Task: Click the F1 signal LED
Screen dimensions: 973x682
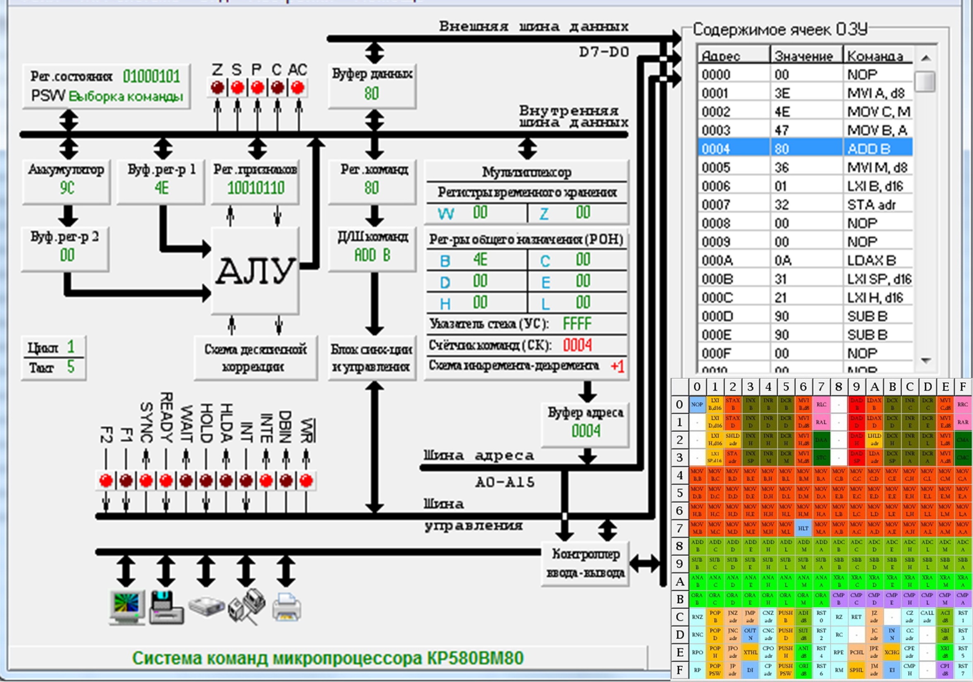Action: pyautogui.click(x=126, y=480)
